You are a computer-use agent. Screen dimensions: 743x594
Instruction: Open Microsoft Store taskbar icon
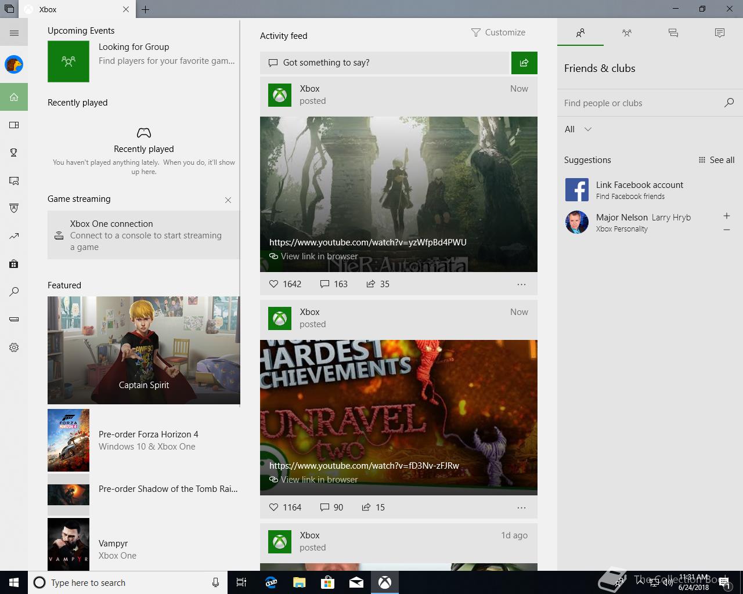[x=327, y=582]
